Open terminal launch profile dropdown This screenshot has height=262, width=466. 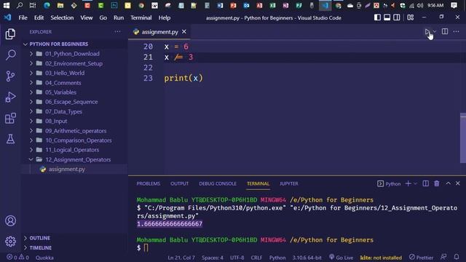click(x=416, y=183)
